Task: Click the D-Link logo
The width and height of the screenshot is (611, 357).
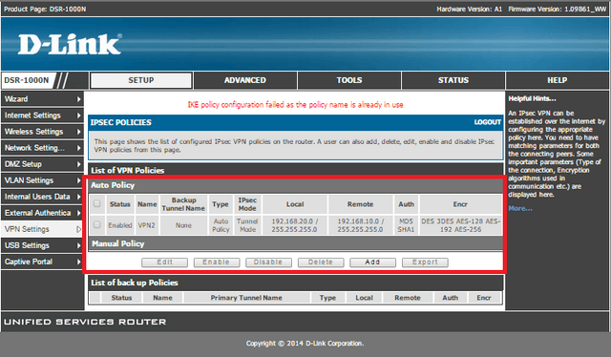Action: click(x=70, y=44)
